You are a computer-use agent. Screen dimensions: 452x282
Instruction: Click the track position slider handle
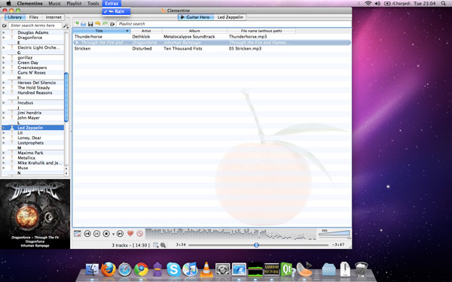tap(256, 245)
